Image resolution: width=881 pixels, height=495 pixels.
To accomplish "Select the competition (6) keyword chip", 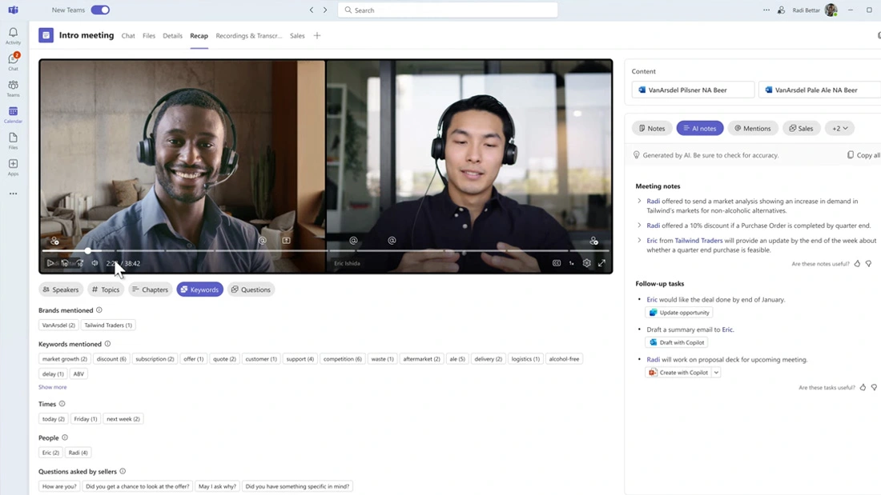I will coord(343,358).
